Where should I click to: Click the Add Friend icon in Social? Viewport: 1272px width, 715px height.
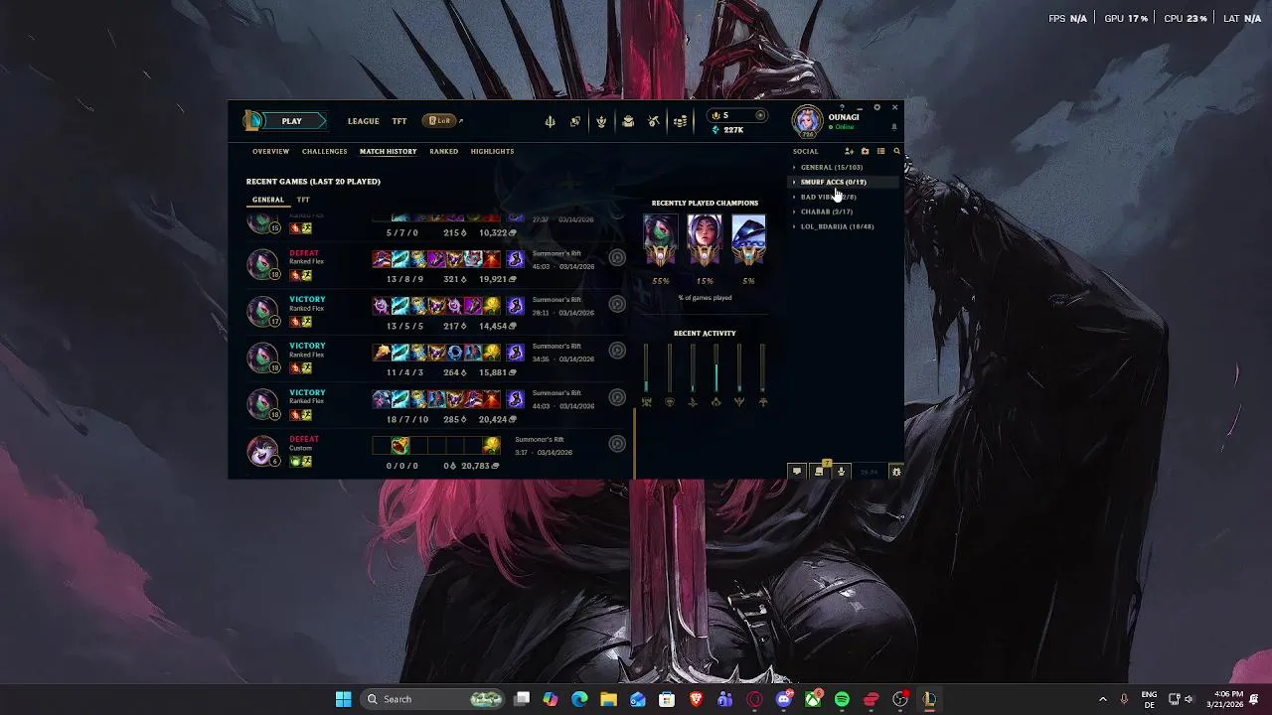[x=849, y=151]
